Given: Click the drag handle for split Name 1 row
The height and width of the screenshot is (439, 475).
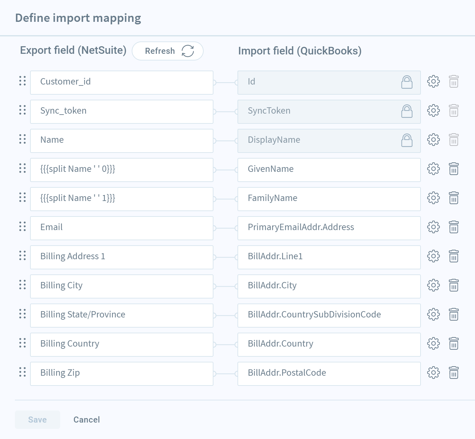Looking at the screenshot, I should pos(22,198).
